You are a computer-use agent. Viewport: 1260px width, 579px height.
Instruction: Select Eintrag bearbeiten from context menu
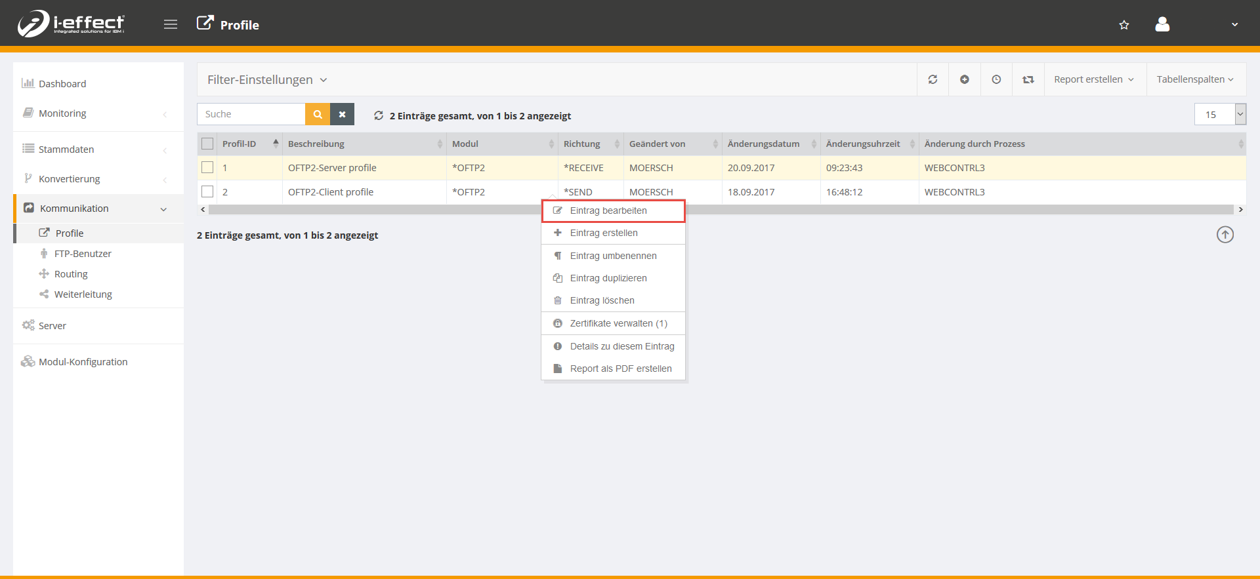[608, 210]
